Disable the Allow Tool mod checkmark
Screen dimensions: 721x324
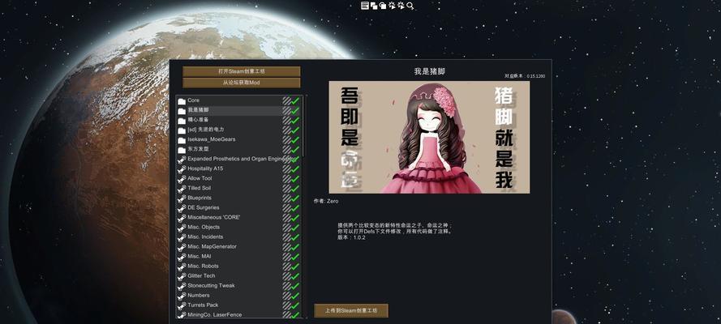tap(296, 178)
